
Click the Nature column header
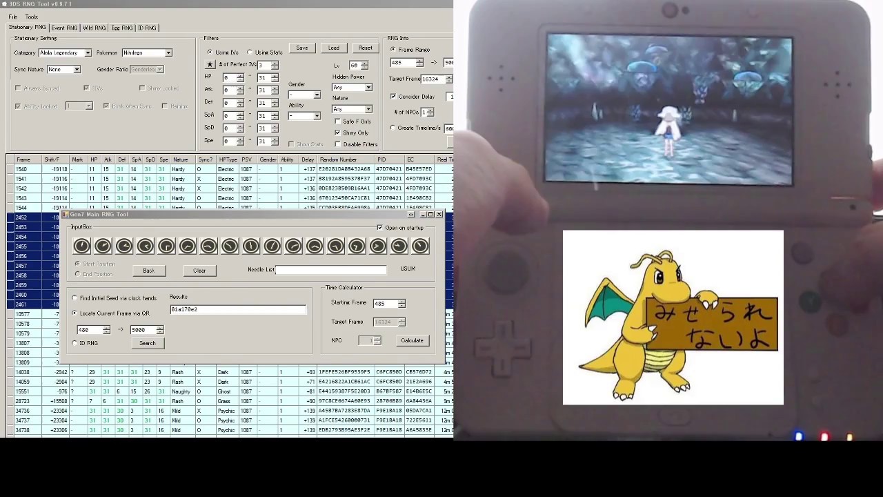(x=181, y=159)
